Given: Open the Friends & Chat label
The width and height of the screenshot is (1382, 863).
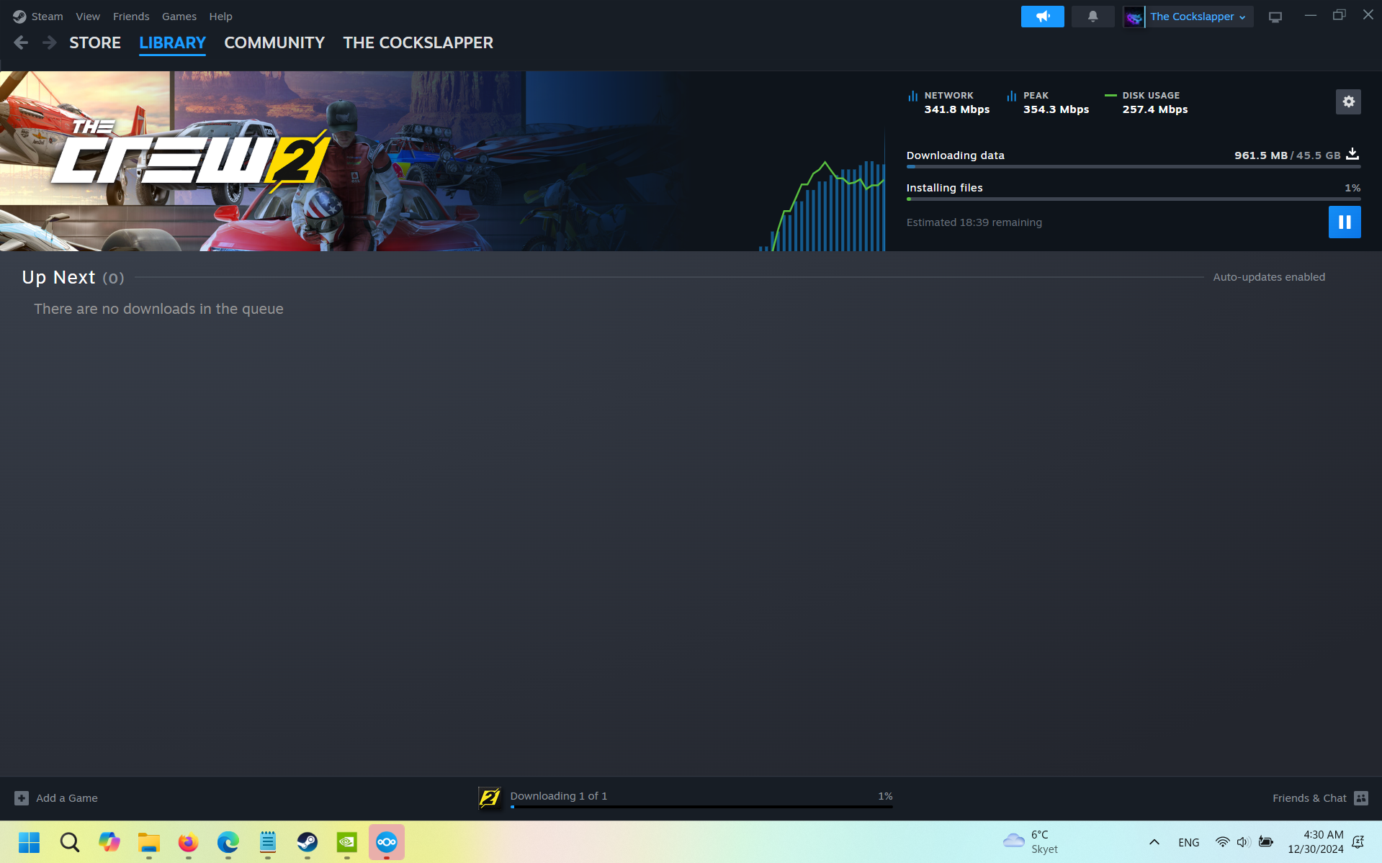Looking at the screenshot, I should tap(1309, 798).
